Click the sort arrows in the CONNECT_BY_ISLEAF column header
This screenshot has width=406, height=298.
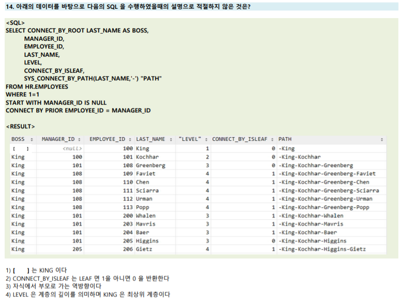(x=272, y=140)
